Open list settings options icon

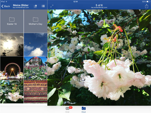coord(35,6)
